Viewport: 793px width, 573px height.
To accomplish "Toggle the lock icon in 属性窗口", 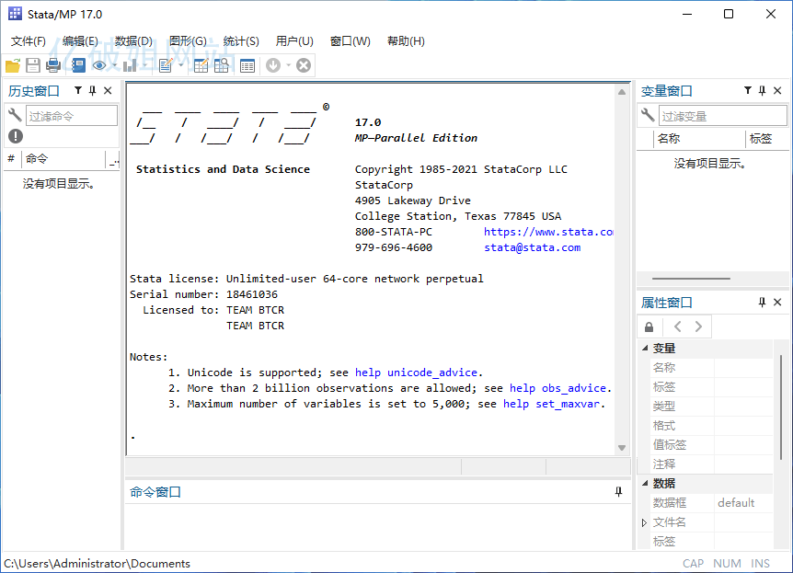I will (649, 327).
